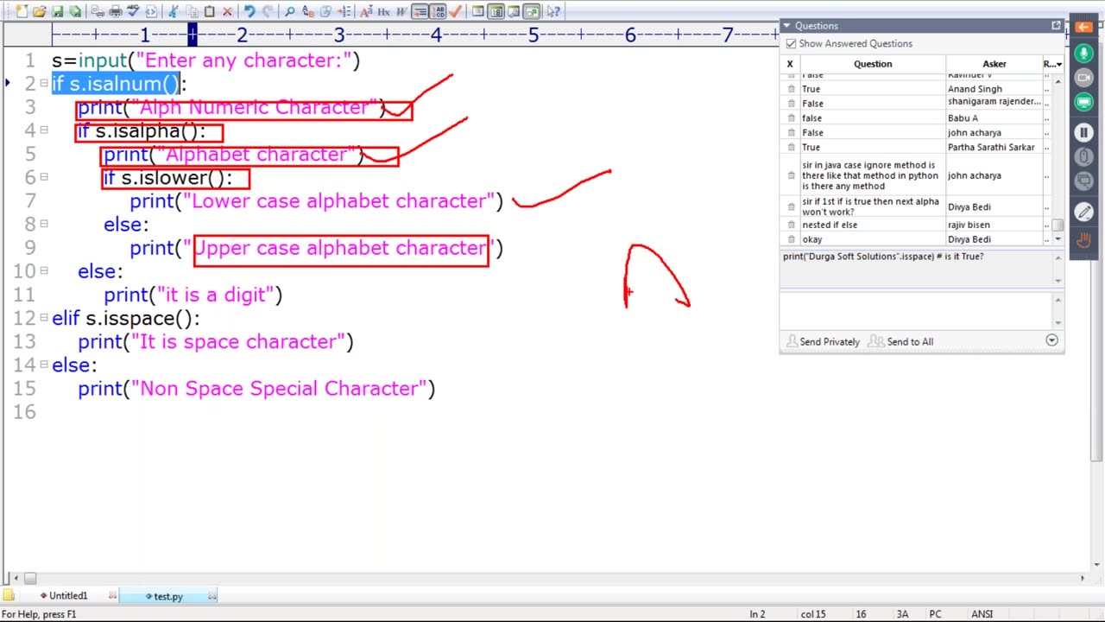1105x622 pixels.
Task: Collapse the Questions panel header triangle
Action: (786, 26)
